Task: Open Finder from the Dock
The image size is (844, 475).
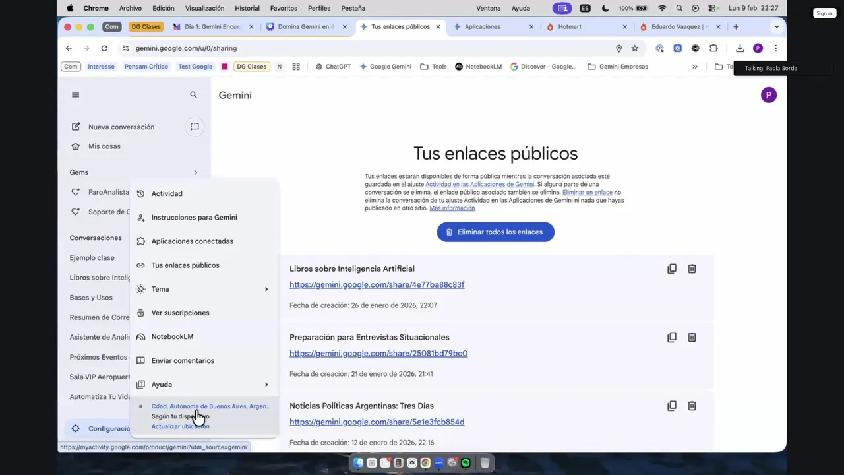Action: click(358, 463)
